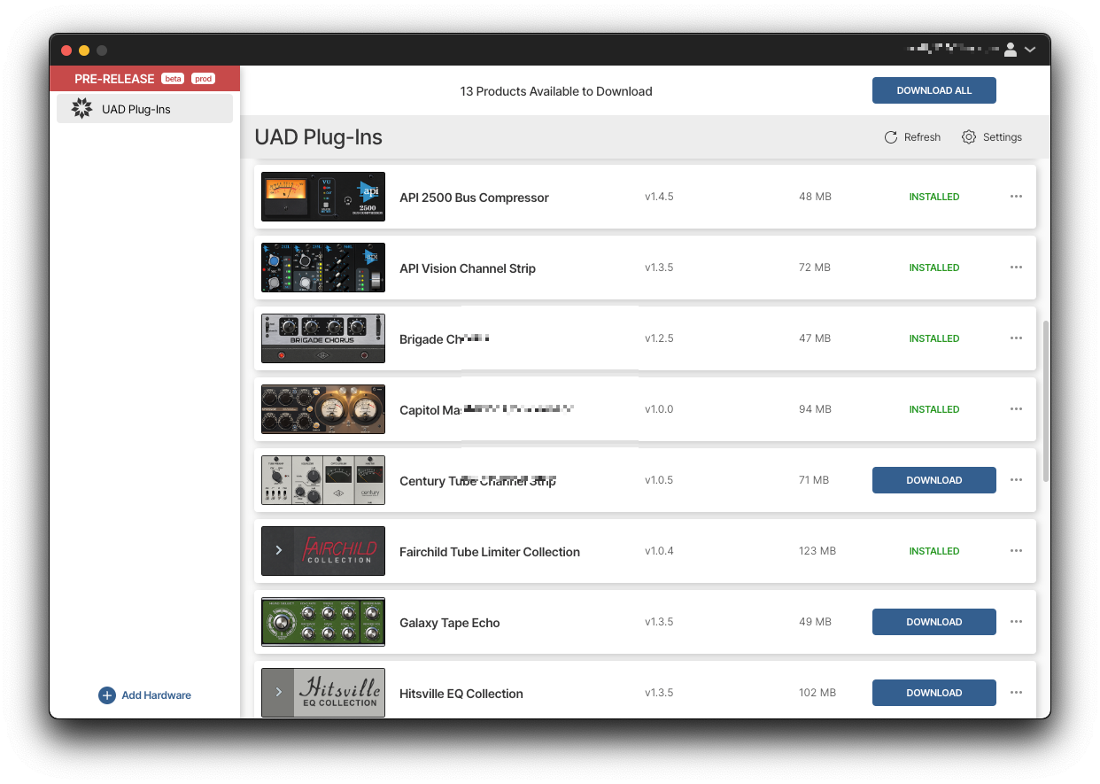
Task: Download Galaxy Tape Echo plug-in
Action: click(934, 622)
